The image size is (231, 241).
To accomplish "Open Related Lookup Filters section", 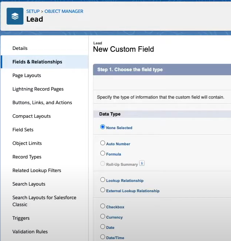I will 37,171.
